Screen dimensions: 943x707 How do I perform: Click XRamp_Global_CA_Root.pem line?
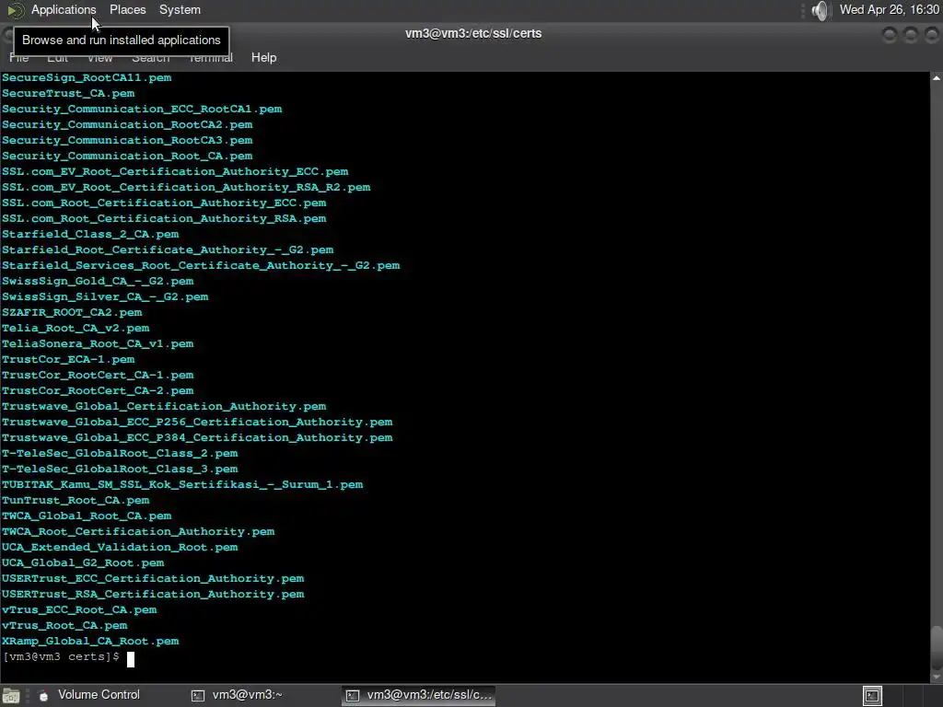(x=90, y=641)
